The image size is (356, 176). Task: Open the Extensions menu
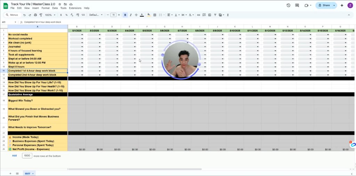click(x=75, y=8)
